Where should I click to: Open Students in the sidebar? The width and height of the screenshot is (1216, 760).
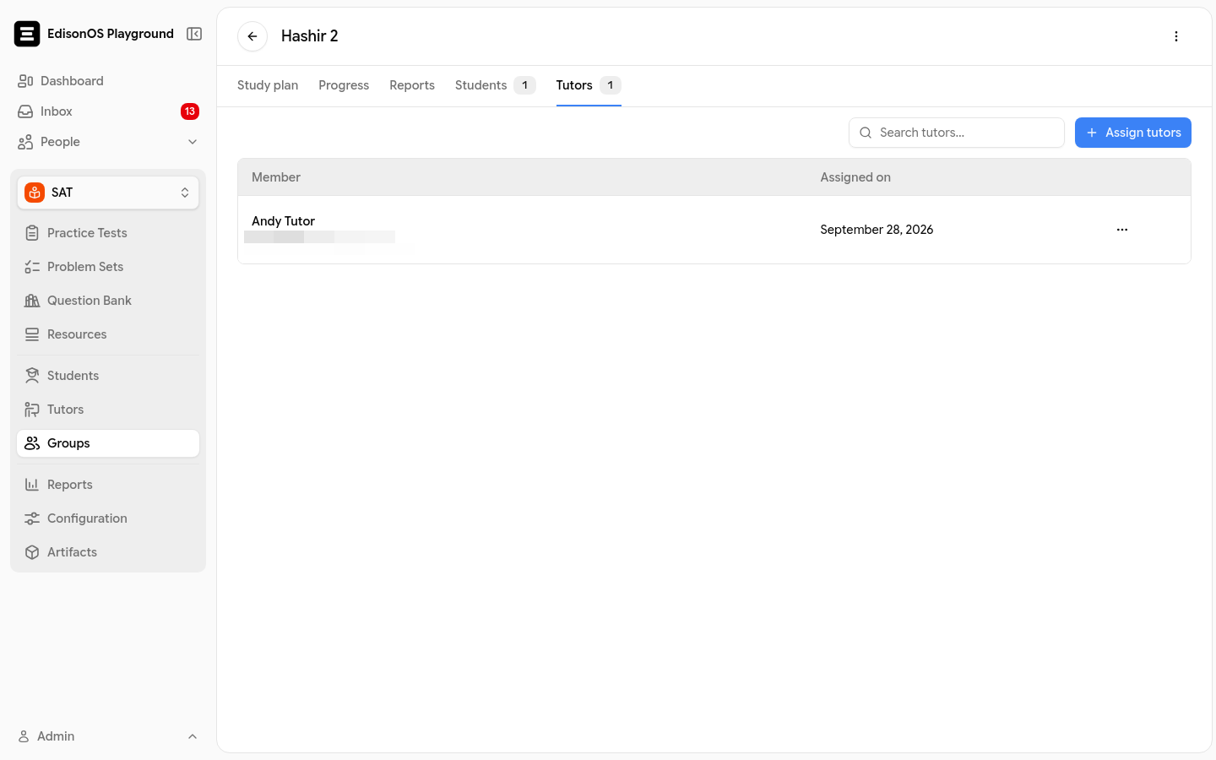pos(108,376)
